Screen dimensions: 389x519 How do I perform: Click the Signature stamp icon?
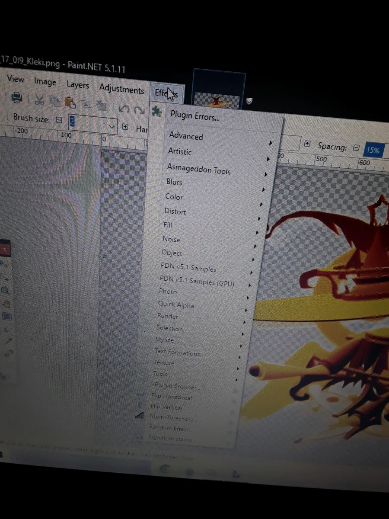(139, 437)
